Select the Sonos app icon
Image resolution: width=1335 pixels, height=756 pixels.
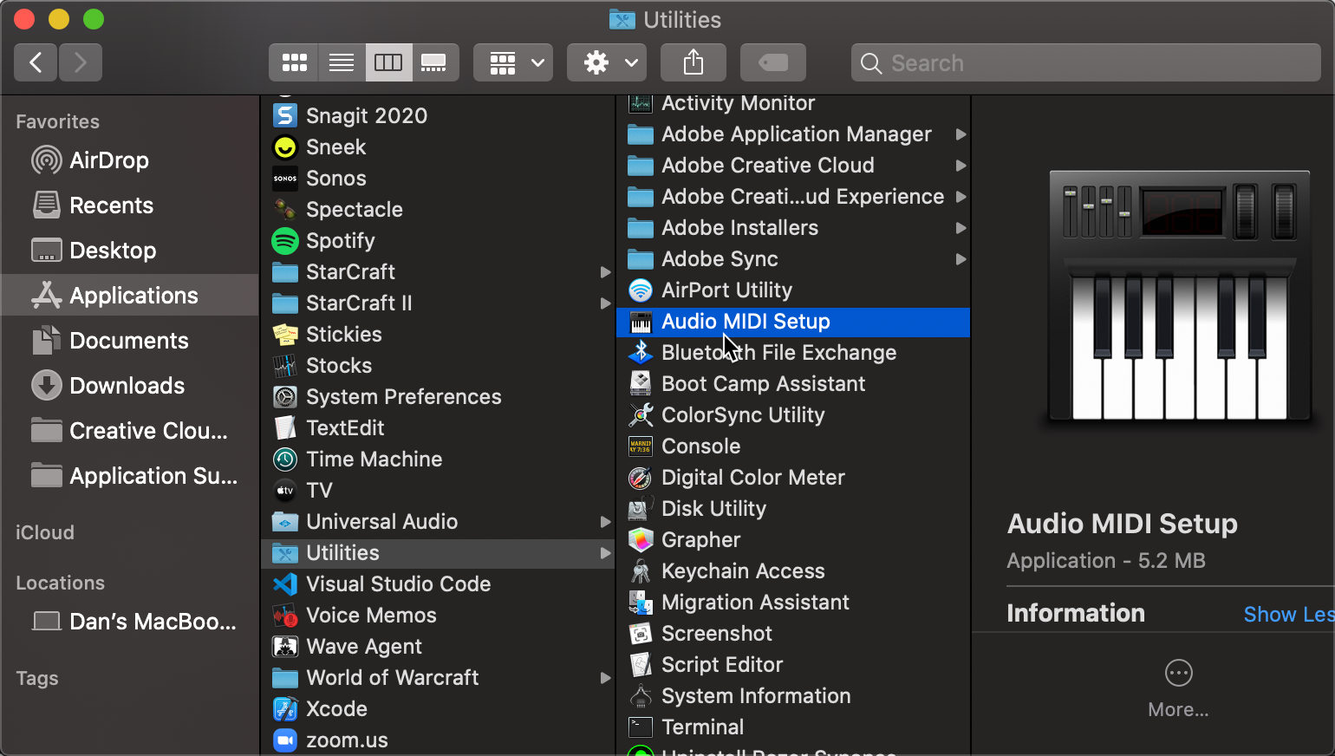(x=285, y=179)
